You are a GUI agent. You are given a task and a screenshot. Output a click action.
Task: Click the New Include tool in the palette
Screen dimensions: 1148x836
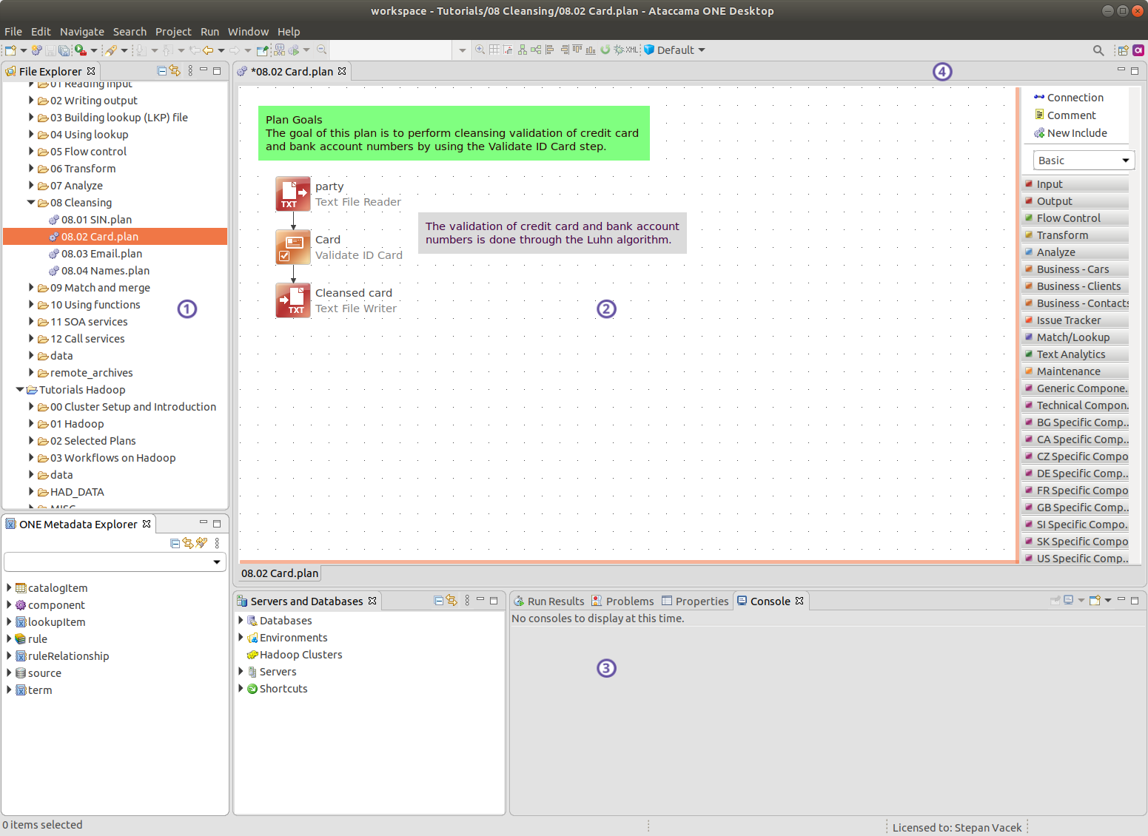point(1076,132)
